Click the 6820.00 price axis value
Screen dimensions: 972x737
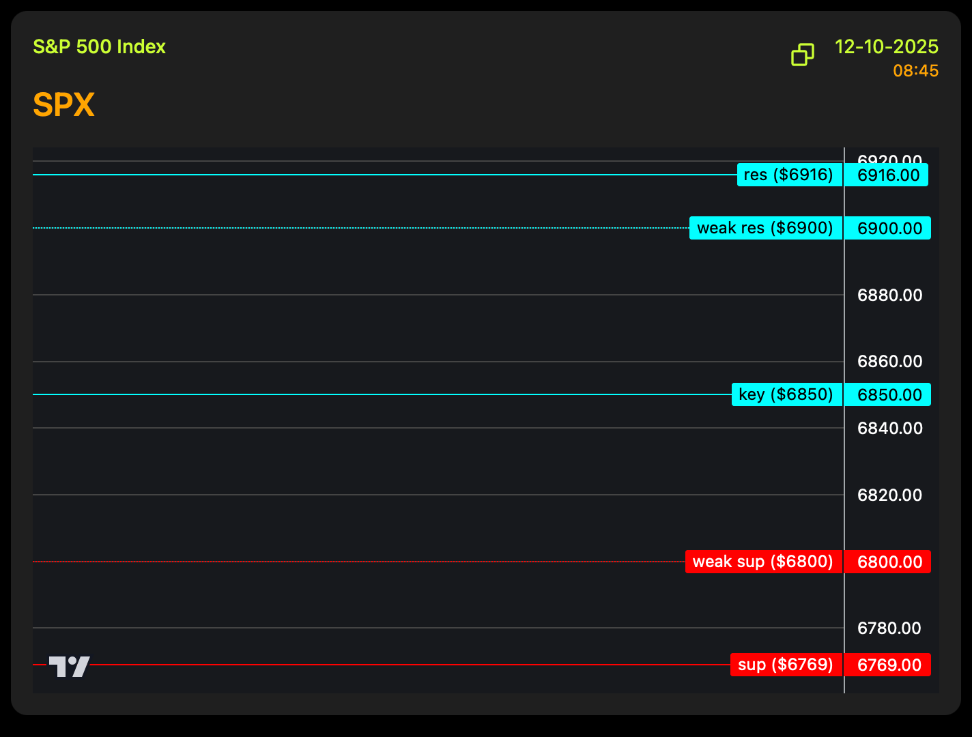(x=889, y=495)
